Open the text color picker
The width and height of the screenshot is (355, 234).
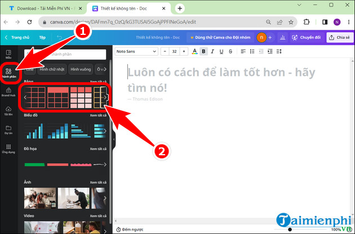194,52
